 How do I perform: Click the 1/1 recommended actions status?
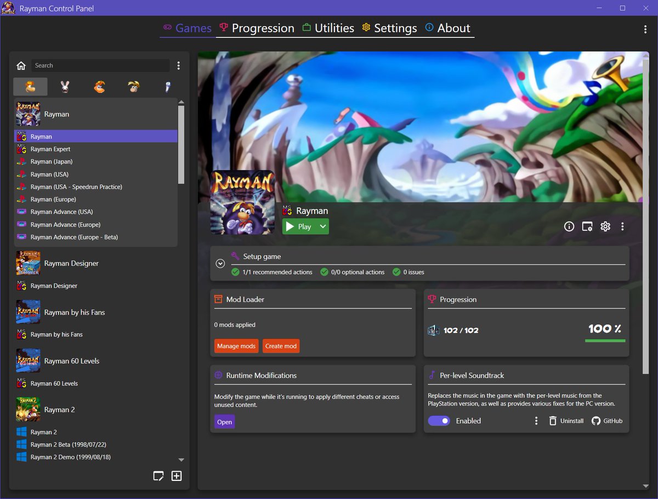(272, 272)
